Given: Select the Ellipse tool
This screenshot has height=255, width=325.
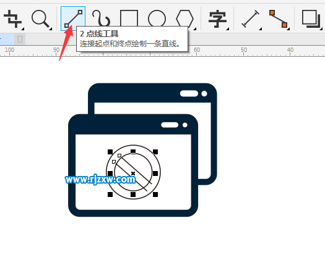Looking at the screenshot, I should 157,19.
